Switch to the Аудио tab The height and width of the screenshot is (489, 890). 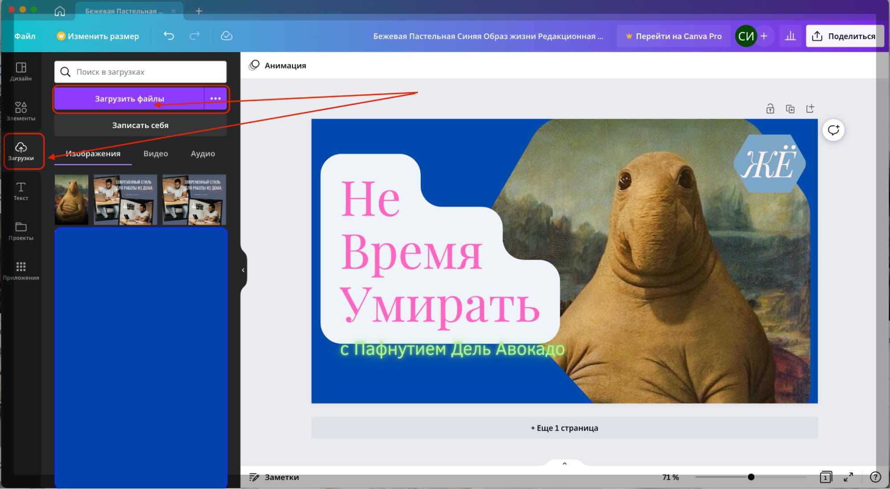tap(203, 153)
